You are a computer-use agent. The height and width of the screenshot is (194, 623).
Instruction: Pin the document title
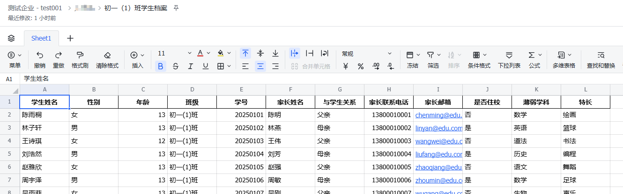point(176,8)
